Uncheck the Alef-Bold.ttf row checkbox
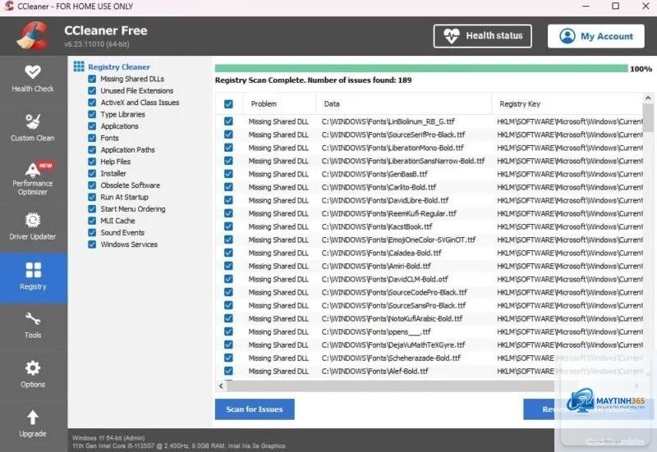 click(x=228, y=371)
